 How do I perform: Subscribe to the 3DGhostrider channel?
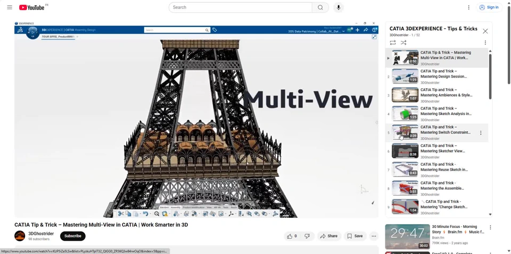(x=73, y=236)
